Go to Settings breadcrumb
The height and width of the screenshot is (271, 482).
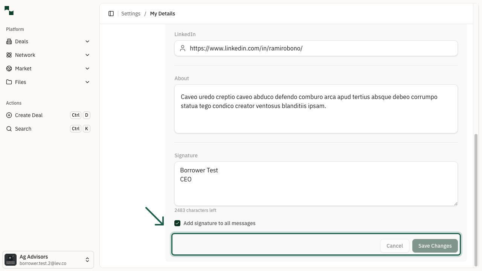131,14
